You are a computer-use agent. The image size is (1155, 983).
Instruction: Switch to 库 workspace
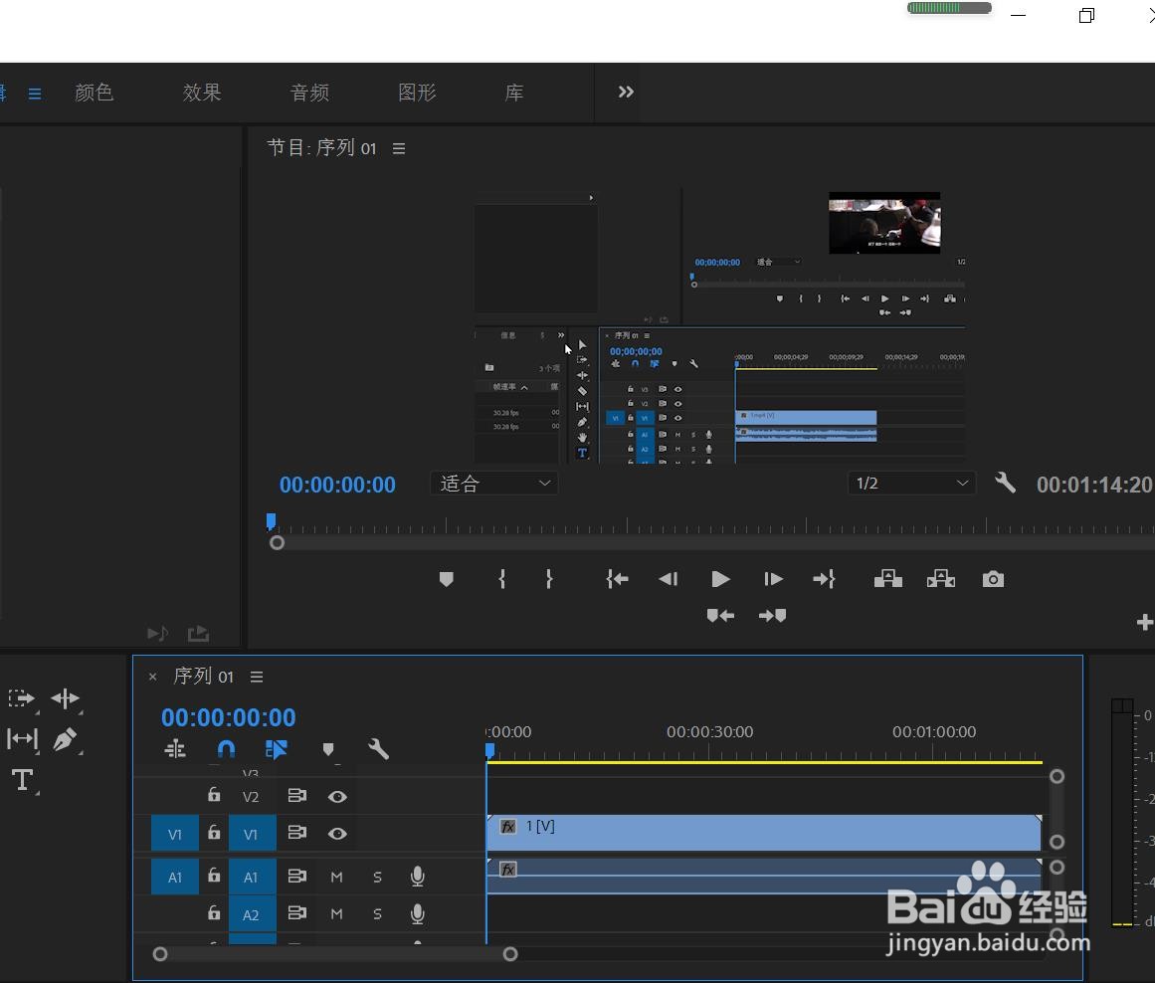click(514, 93)
